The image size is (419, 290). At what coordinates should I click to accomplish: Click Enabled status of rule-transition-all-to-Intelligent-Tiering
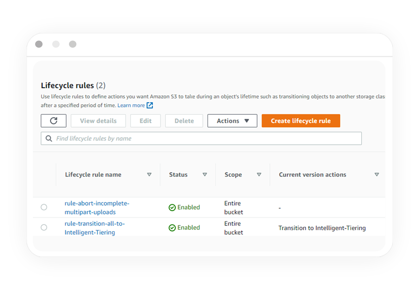[189, 227]
